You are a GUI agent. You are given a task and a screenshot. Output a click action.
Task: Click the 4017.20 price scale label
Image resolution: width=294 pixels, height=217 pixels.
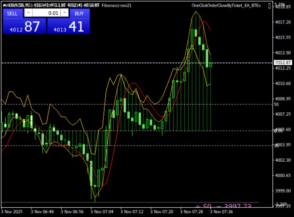(x=283, y=22)
